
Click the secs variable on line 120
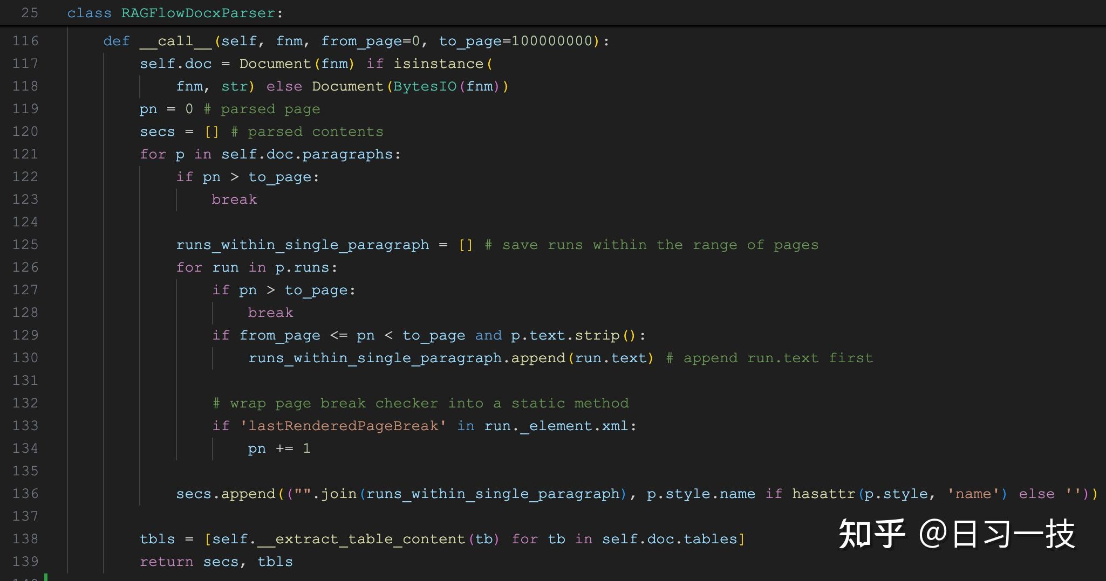click(x=157, y=131)
